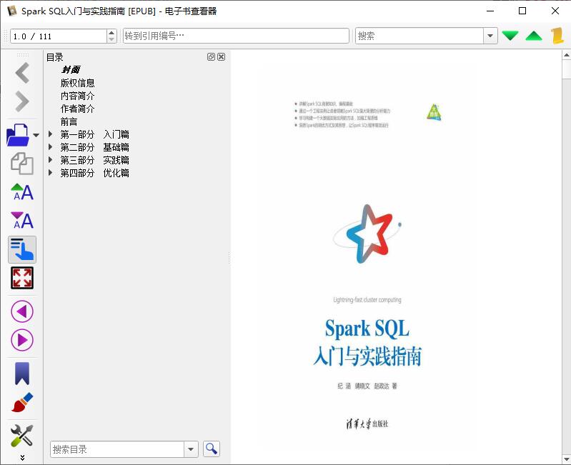Open 第二部分 基础篇 chapter
This screenshot has height=465, width=571.
(x=94, y=147)
